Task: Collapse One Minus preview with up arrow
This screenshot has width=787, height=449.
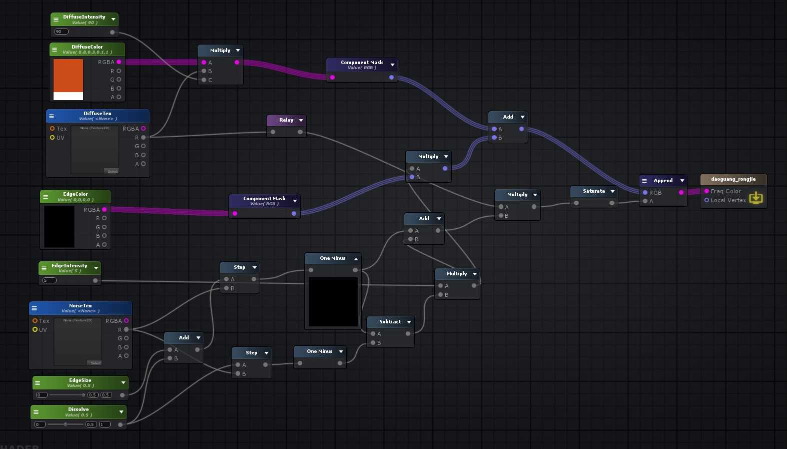Action: click(356, 259)
